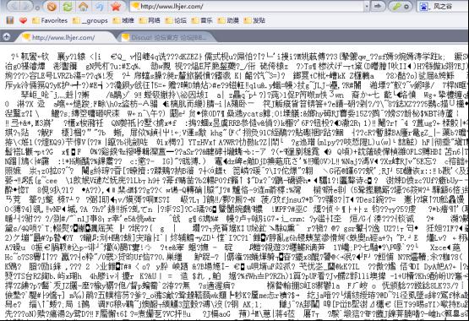Go to the home page
469x321 pixels.
click(x=83, y=6)
